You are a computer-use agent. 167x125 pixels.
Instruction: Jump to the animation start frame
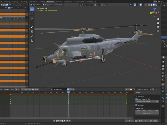(57, 121)
